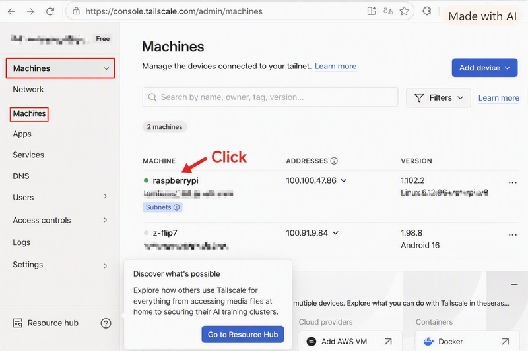Click the Add AWS VM card
This screenshot has width=528, height=351.
(350, 341)
